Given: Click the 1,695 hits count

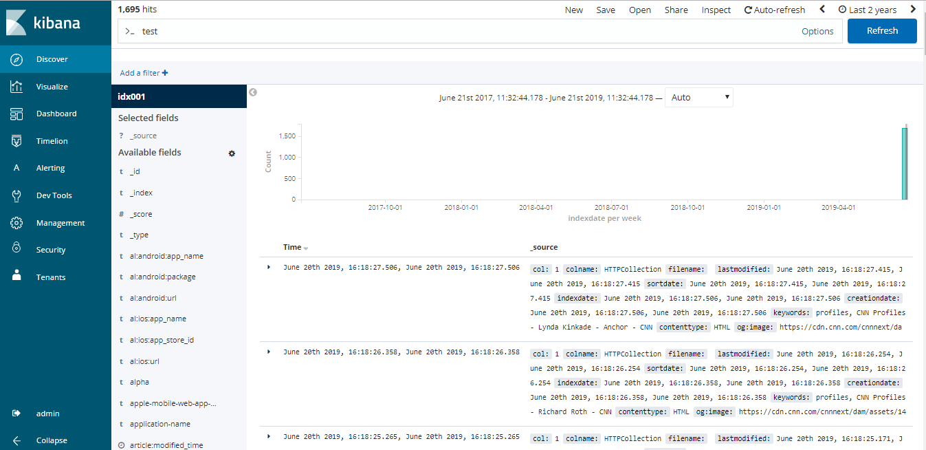Looking at the screenshot, I should point(137,10).
